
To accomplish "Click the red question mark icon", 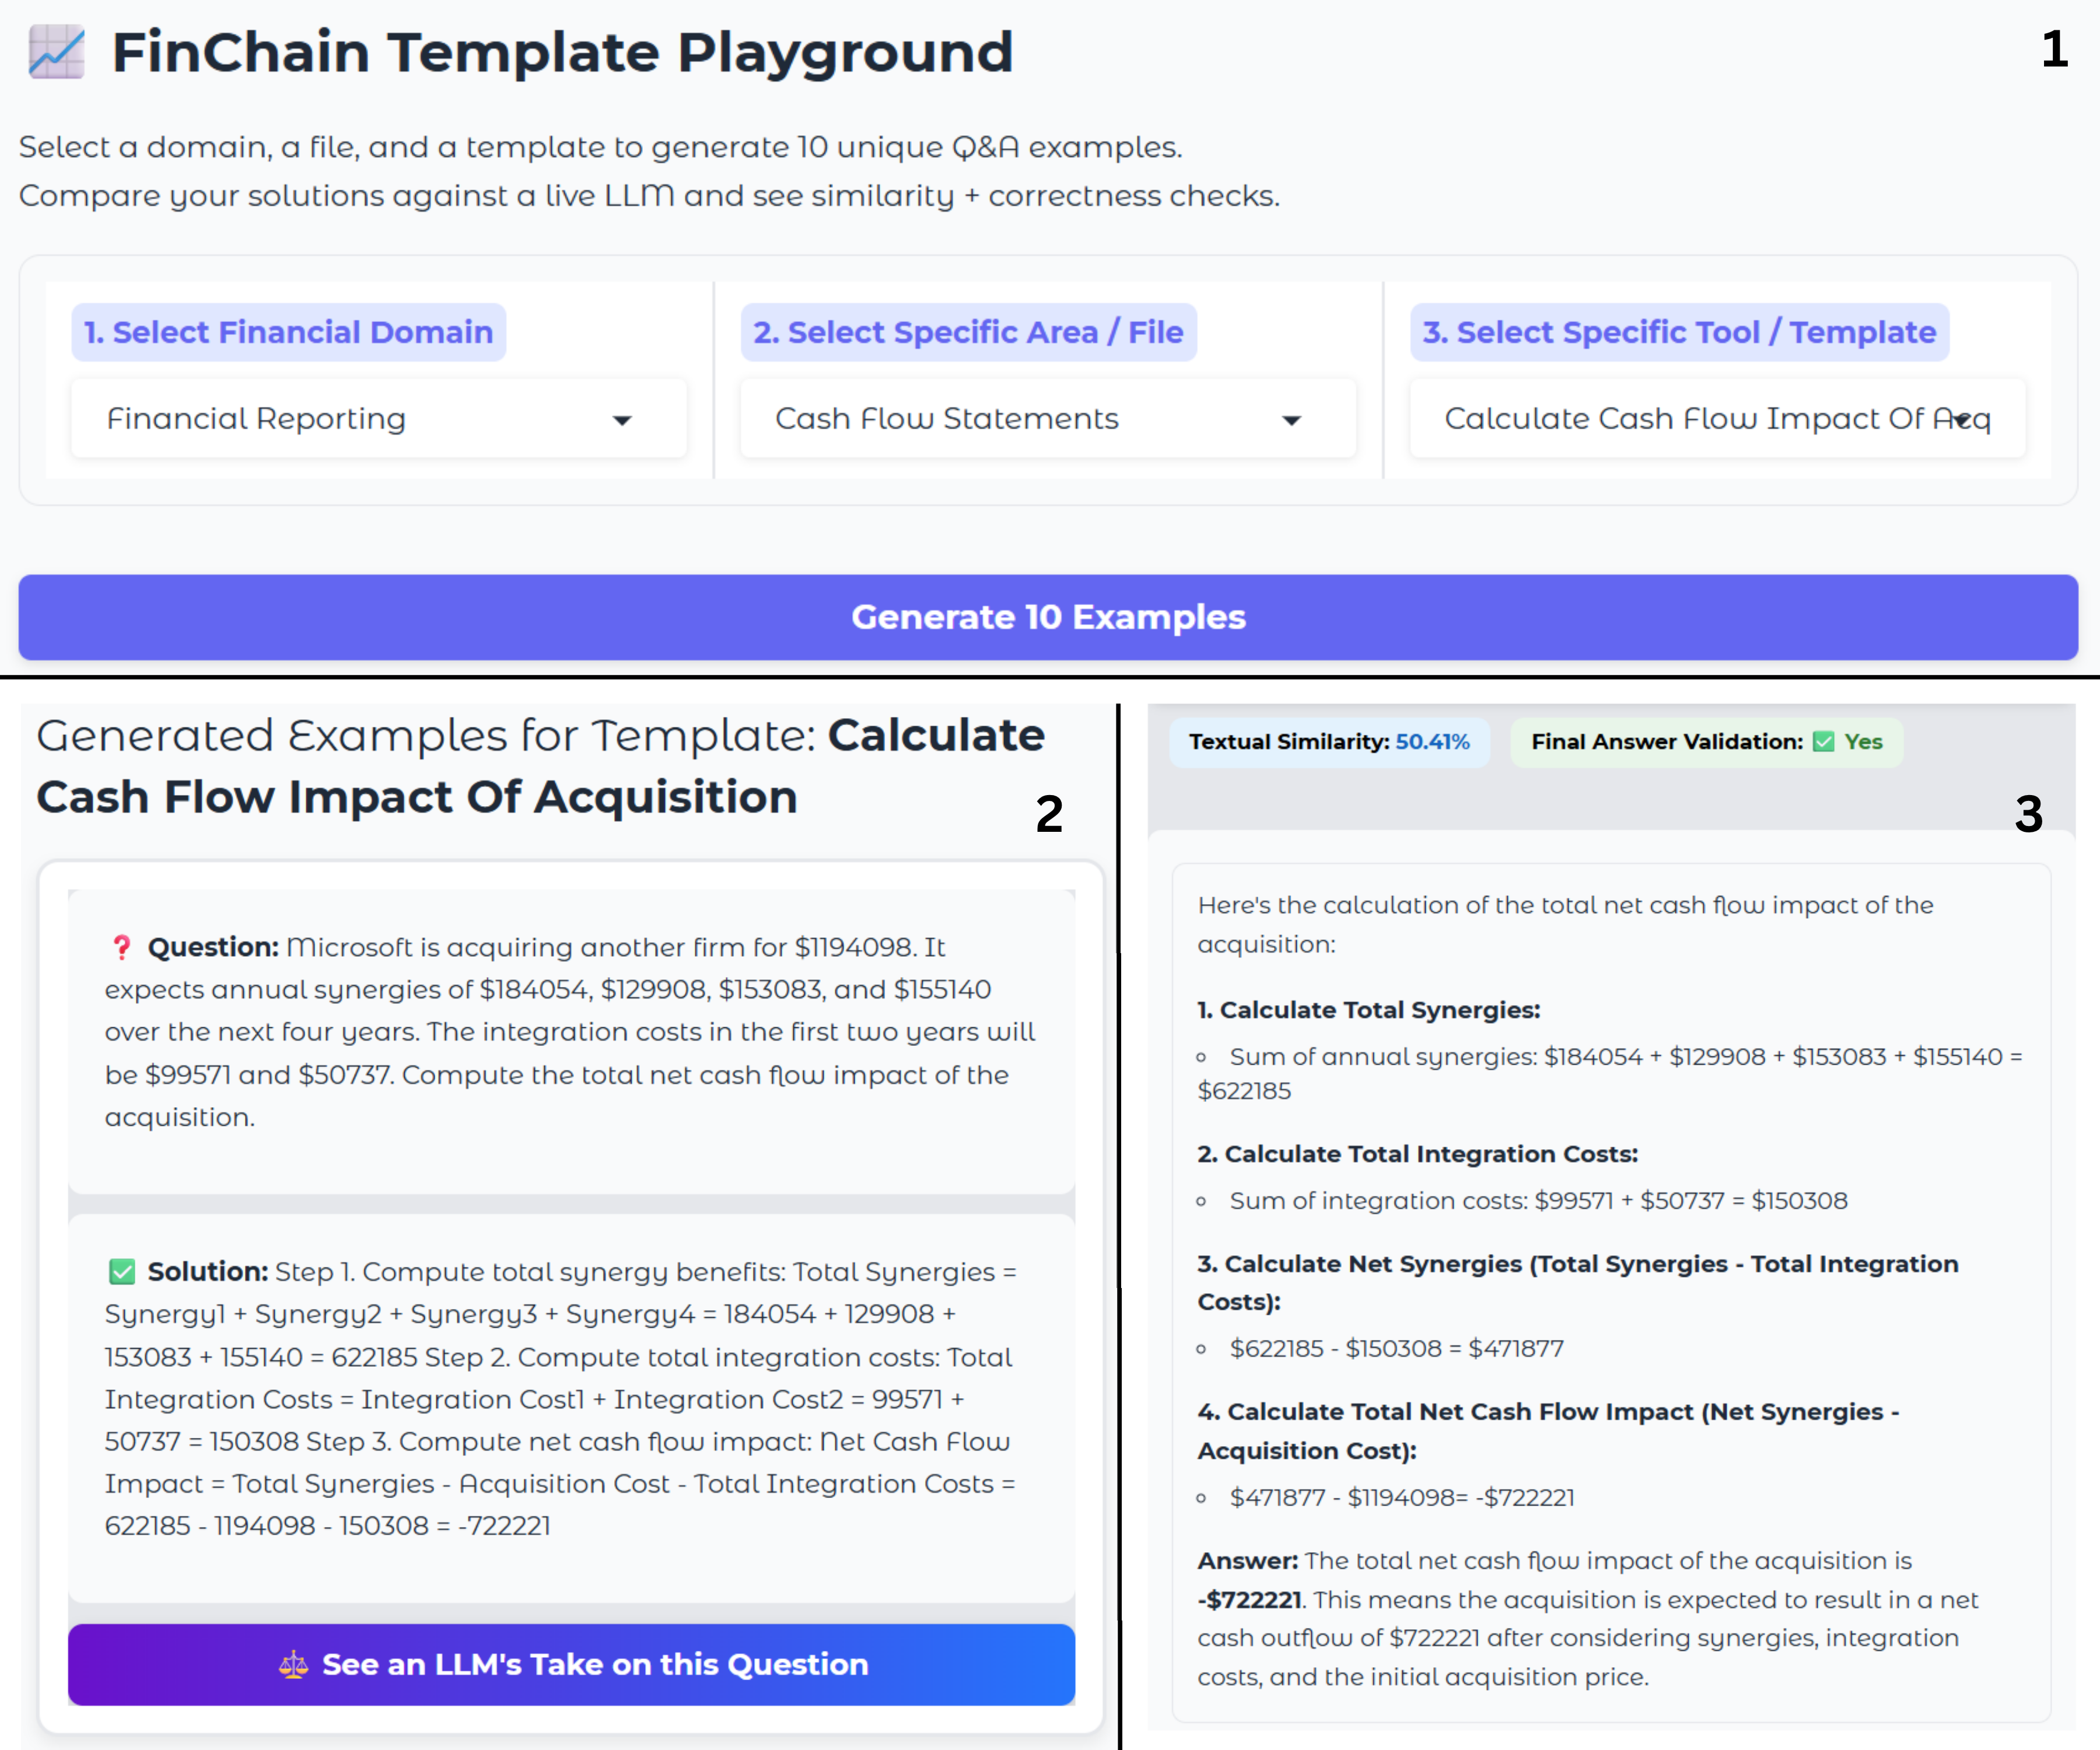I will pyautogui.click(x=121, y=947).
